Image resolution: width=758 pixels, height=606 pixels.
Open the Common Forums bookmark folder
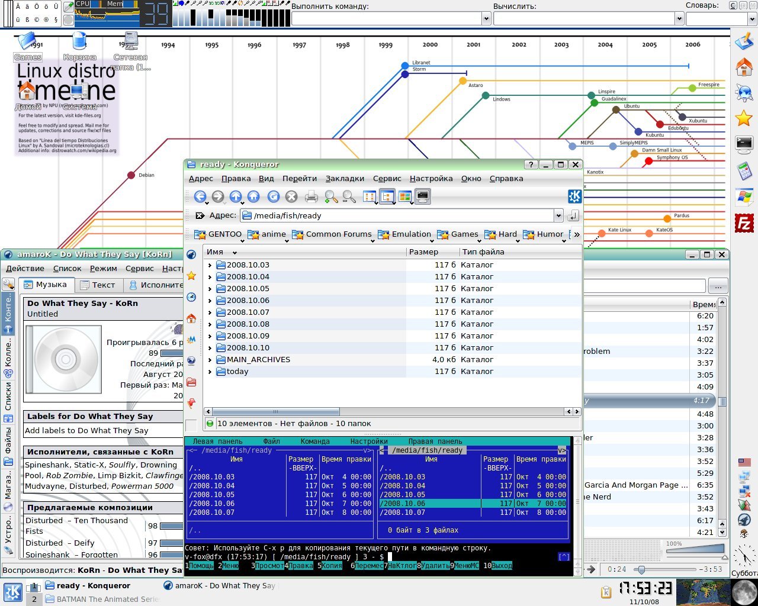point(332,234)
